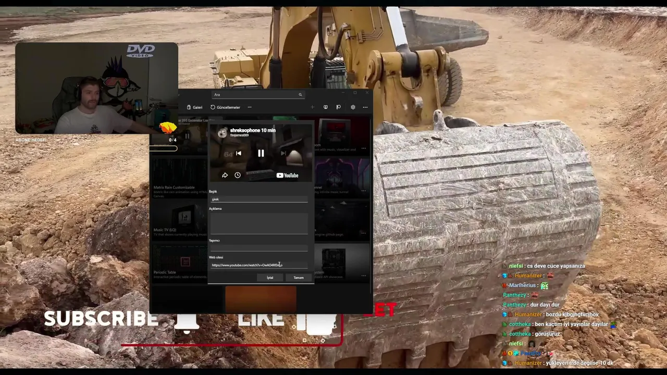This screenshot has height=375, width=667.
Task: Select the Music TV (LQ) wallpaper card
Action: coord(180,220)
